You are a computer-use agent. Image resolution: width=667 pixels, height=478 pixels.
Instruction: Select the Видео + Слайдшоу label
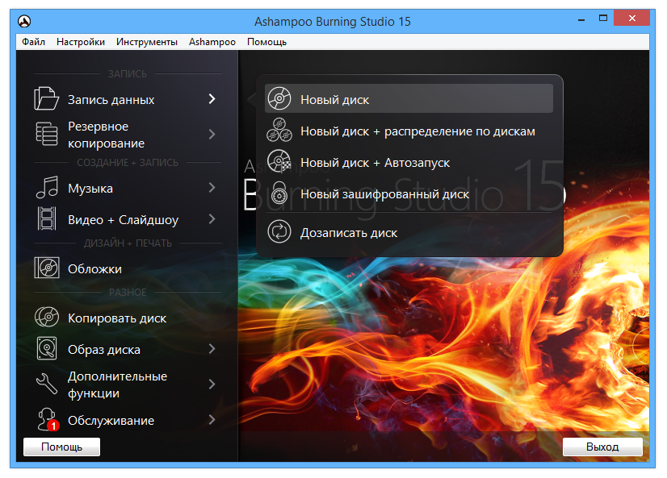pos(123,220)
